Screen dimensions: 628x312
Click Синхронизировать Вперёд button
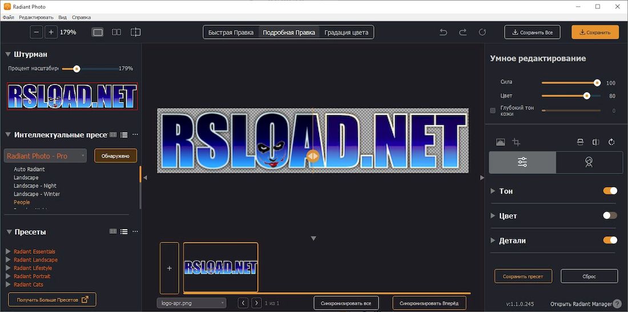[x=429, y=303]
